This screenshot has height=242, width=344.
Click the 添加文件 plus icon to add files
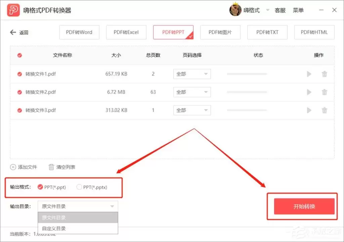tap(13, 167)
